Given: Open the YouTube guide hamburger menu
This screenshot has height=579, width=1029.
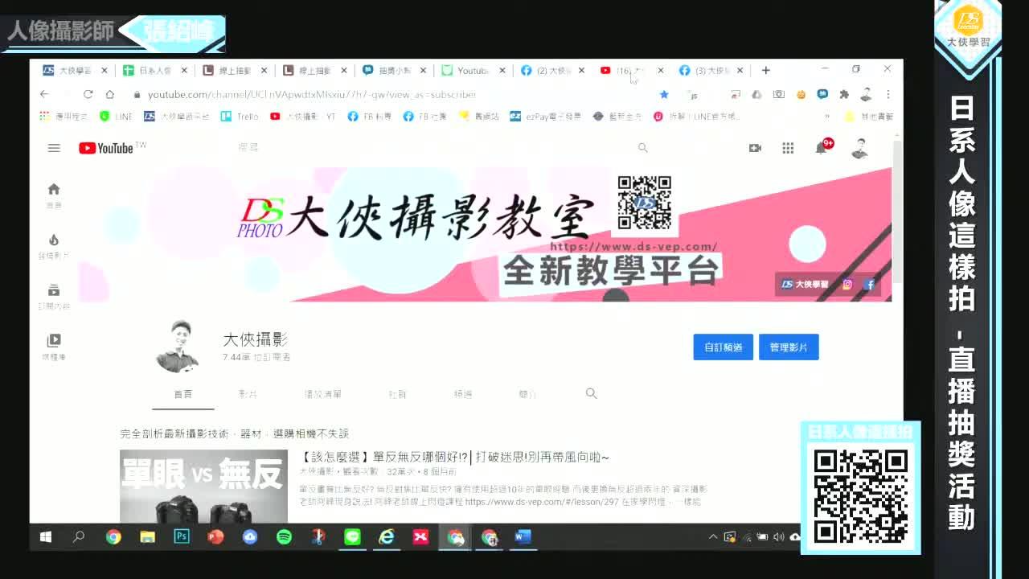Looking at the screenshot, I should coord(54,148).
